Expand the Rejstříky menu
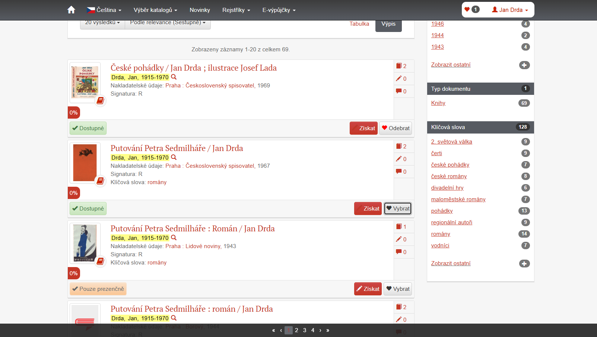The image size is (597, 337). (236, 10)
